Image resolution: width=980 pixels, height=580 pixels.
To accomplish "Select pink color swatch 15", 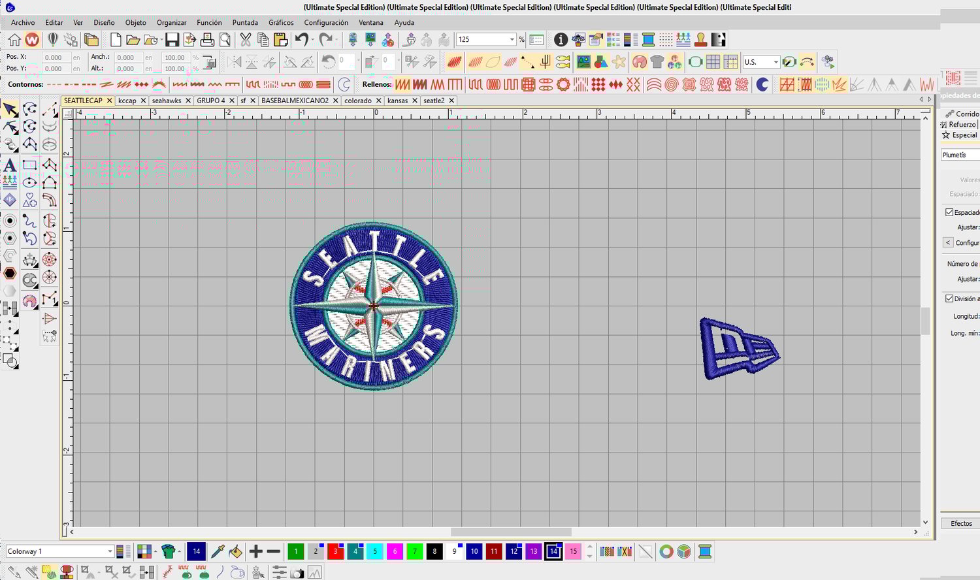I will coord(573,551).
